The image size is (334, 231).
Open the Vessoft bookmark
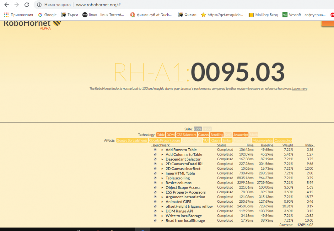[x=304, y=15]
